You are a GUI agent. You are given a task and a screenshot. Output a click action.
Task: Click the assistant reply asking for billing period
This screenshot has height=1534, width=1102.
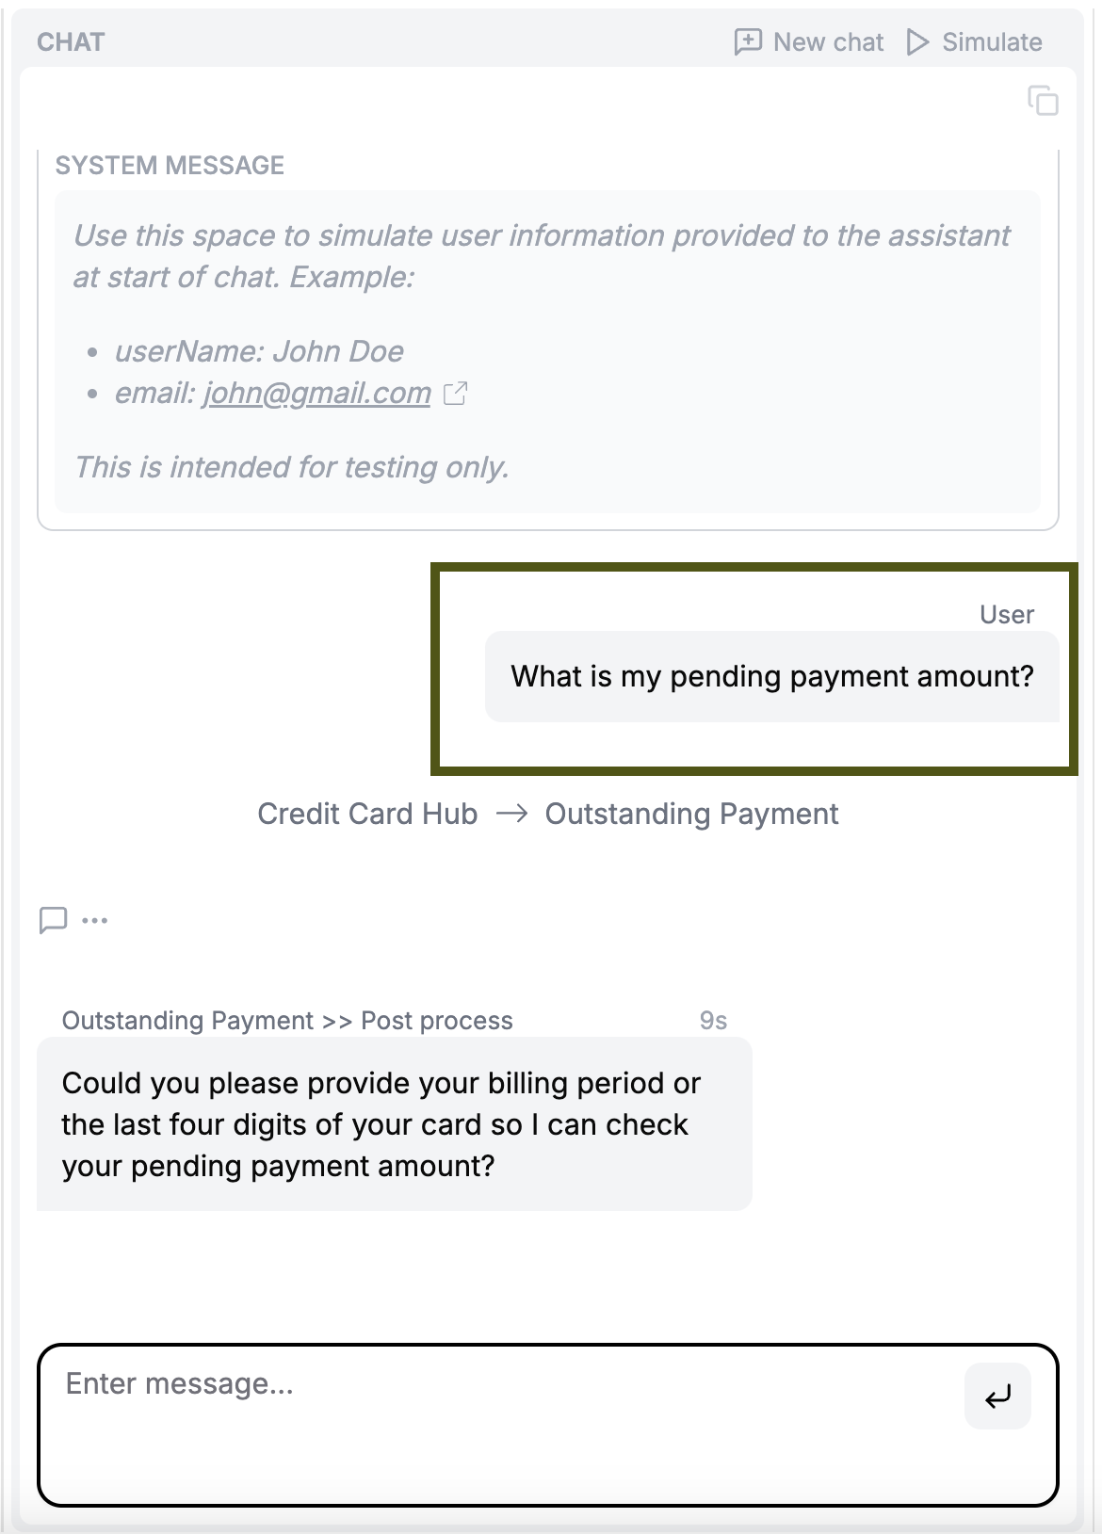pyautogui.click(x=394, y=1123)
